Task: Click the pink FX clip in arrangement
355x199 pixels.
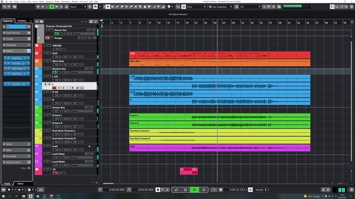Action: 189,171
